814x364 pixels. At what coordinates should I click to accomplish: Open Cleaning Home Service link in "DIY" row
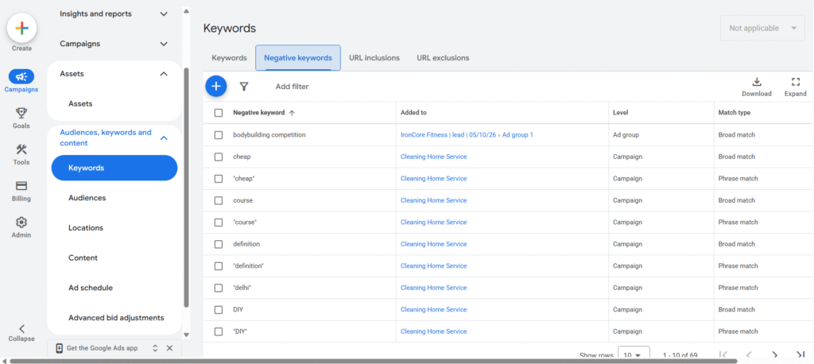433,331
